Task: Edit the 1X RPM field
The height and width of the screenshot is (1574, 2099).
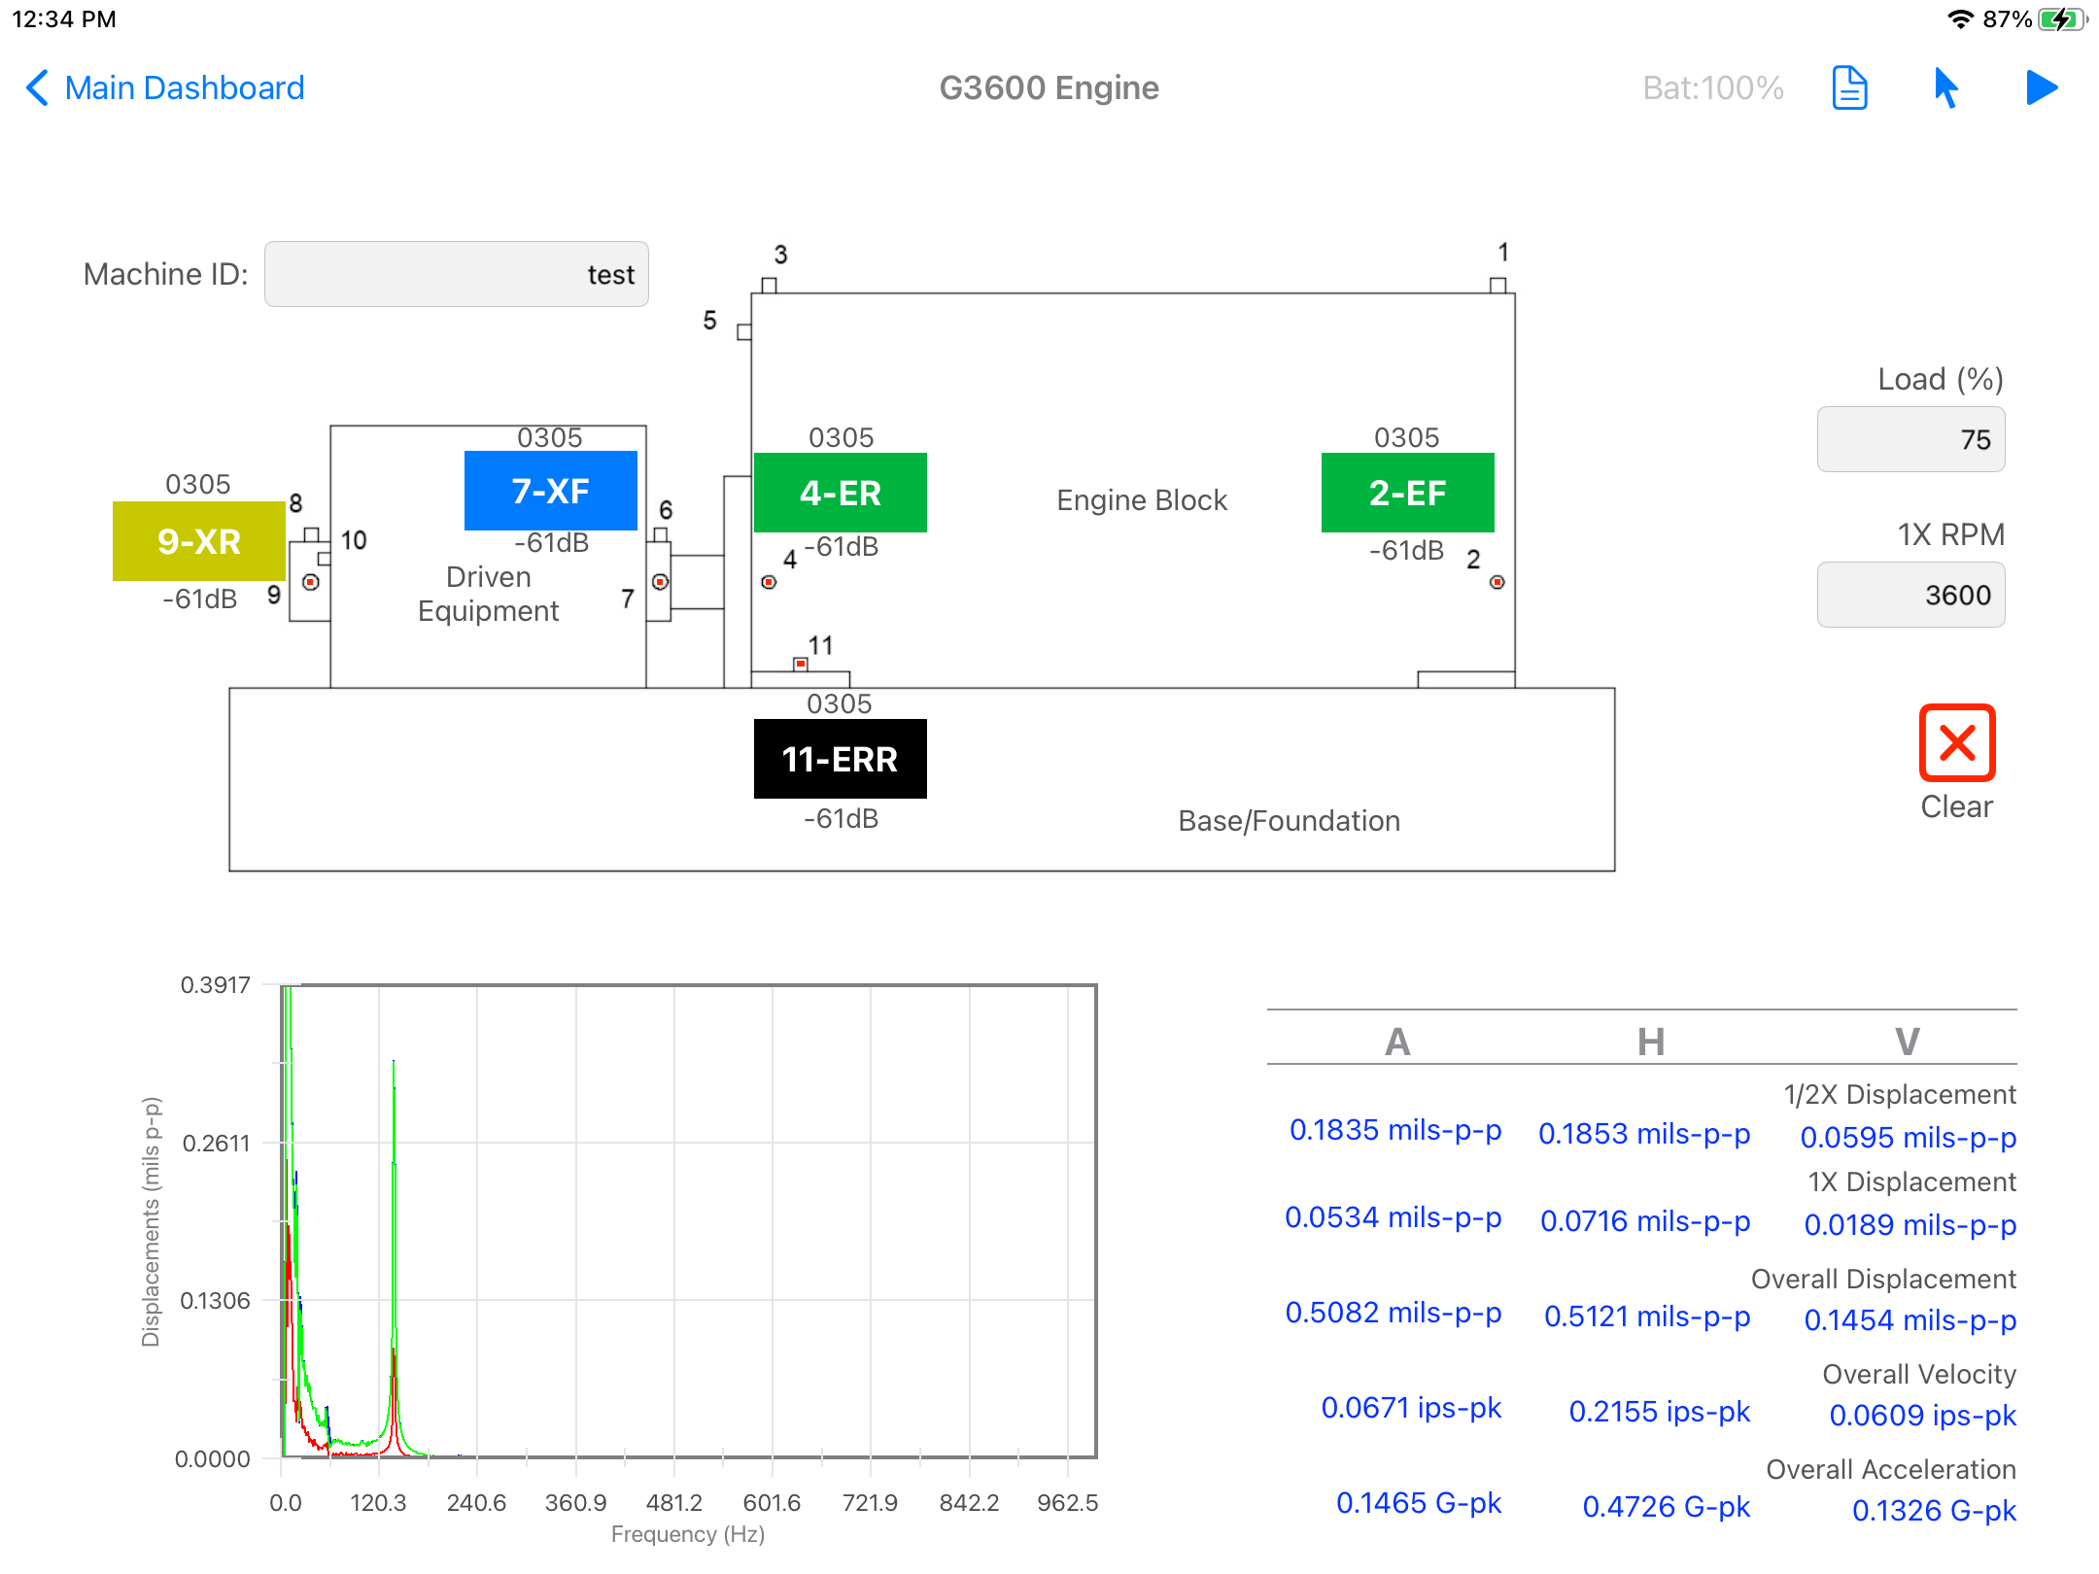Action: (1911, 595)
